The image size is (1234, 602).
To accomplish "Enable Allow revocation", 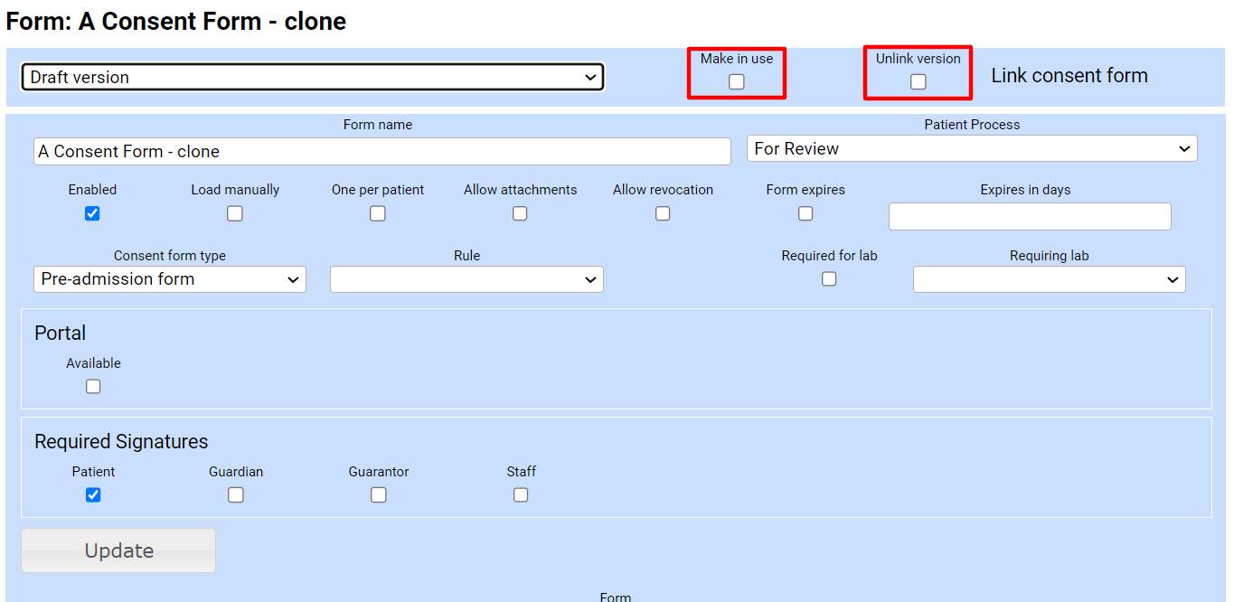I will coord(663,213).
